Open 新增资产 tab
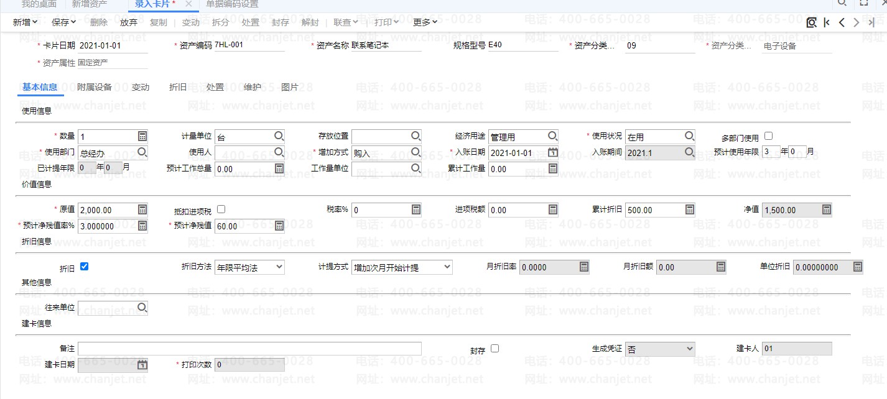The width and height of the screenshot is (887, 399). (x=89, y=4)
